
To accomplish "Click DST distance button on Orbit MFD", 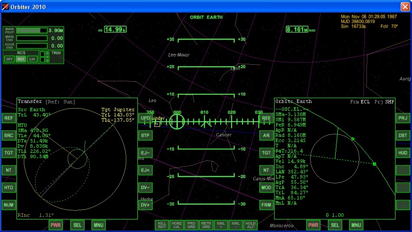I will click(403, 136).
